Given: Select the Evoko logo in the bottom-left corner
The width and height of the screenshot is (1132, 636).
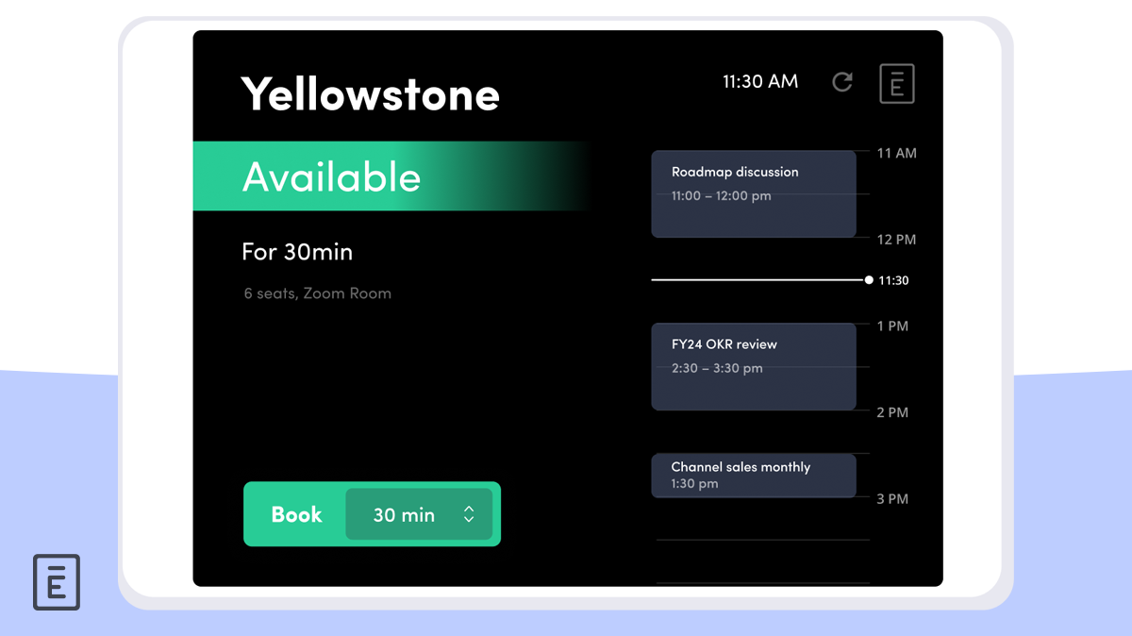Looking at the screenshot, I should (57, 582).
